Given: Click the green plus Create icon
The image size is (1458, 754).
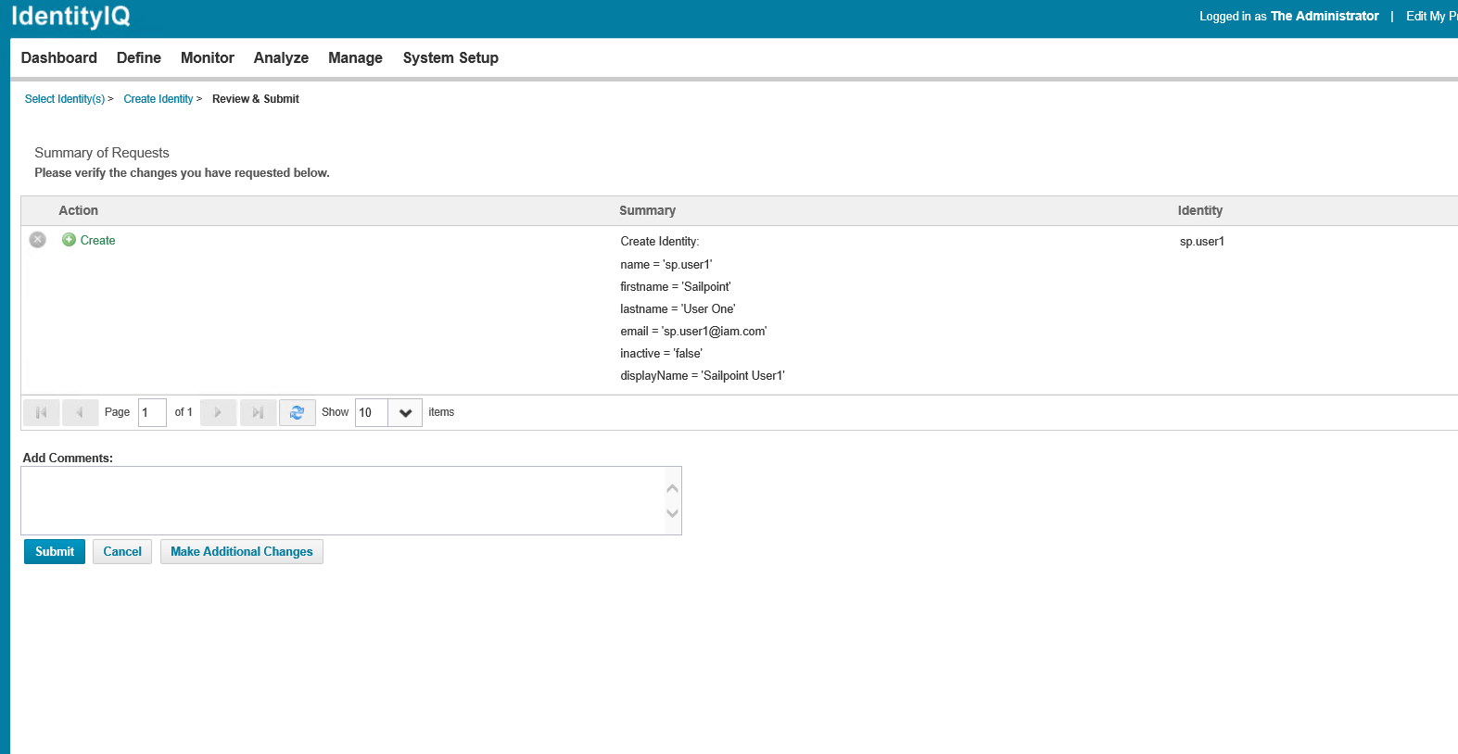Looking at the screenshot, I should (x=69, y=240).
